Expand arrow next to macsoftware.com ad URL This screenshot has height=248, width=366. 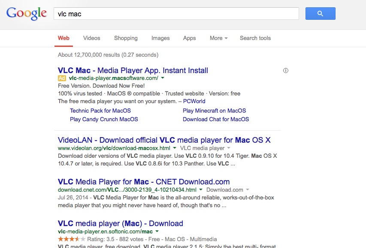pyautogui.click(x=163, y=78)
